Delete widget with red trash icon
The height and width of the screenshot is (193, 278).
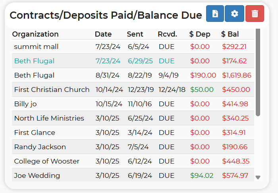255,14
